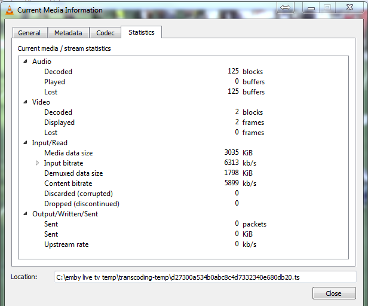
Task: Expand the Input bitrate row
Action: pyautogui.click(x=37, y=163)
